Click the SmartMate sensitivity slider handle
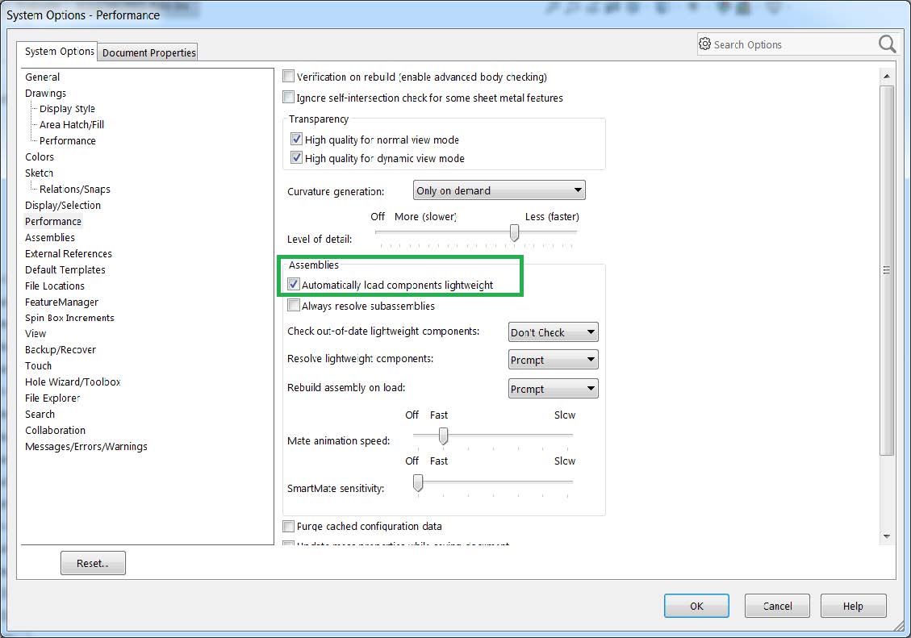The height and width of the screenshot is (638, 911). pyautogui.click(x=417, y=482)
